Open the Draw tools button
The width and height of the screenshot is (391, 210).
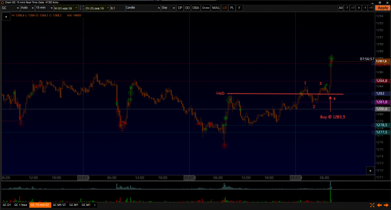click(206, 8)
